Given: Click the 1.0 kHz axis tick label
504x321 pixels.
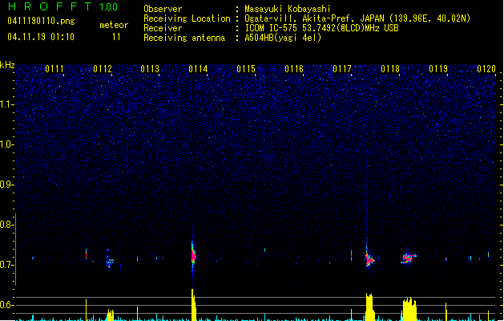Looking at the screenshot, I should point(6,144).
